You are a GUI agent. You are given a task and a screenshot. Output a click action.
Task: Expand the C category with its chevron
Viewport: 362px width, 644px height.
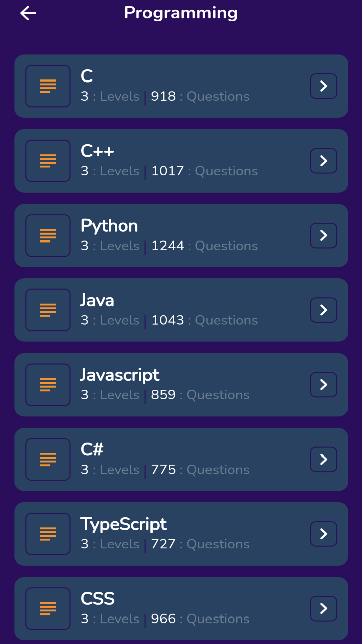[x=323, y=86]
